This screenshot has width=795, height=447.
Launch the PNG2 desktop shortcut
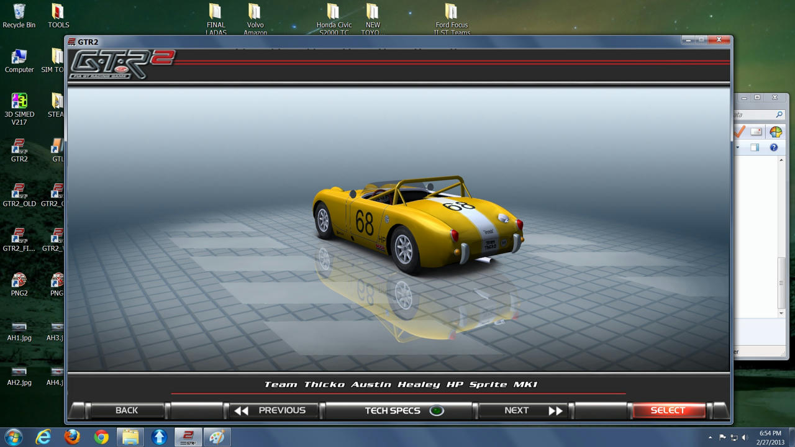(x=19, y=284)
